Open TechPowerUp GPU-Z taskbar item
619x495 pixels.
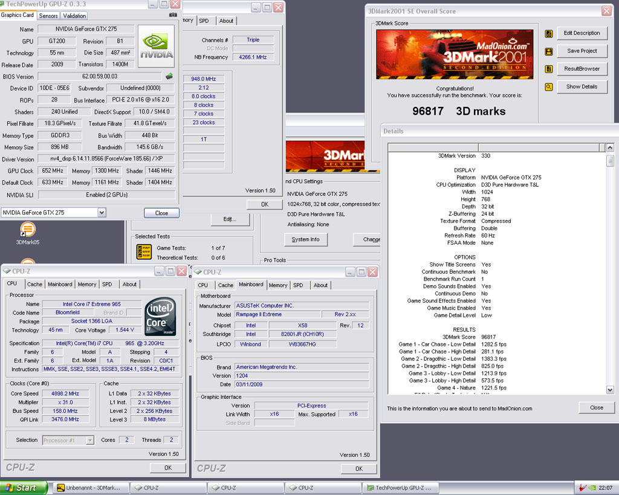tap(401, 488)
